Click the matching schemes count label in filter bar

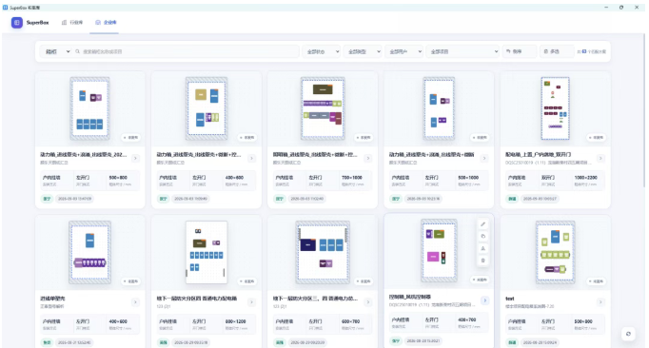click(592, 51)
